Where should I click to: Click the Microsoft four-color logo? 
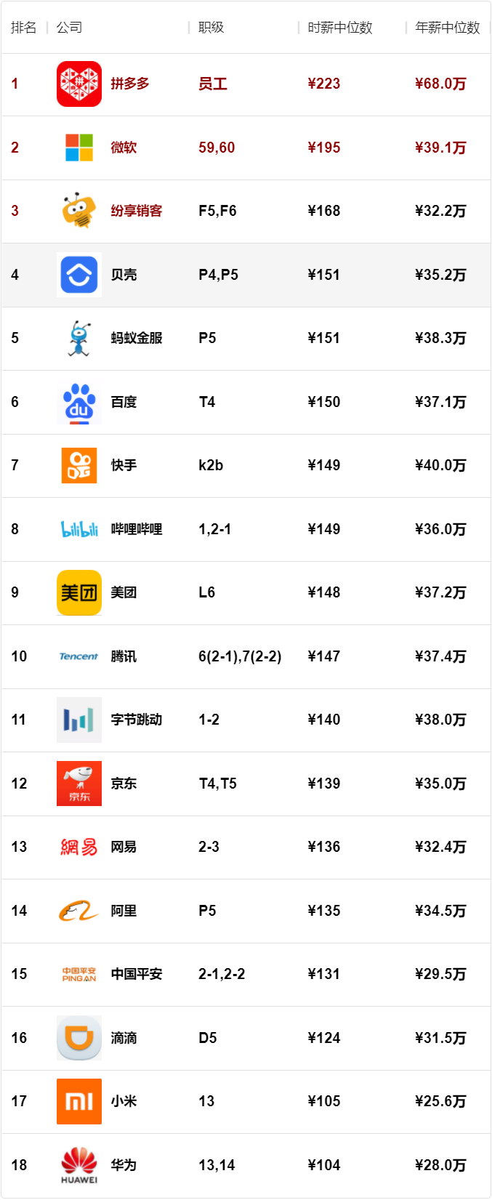79,148
